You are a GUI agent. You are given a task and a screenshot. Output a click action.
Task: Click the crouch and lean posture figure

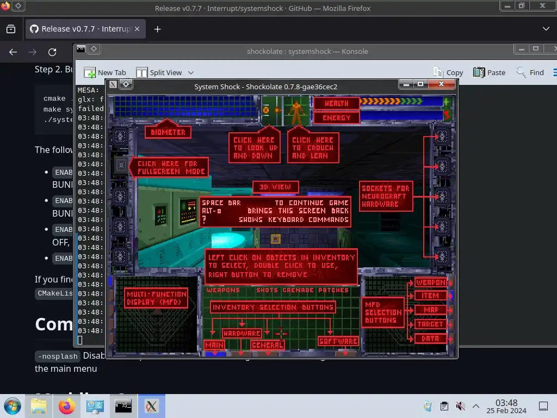pos(296,110)
